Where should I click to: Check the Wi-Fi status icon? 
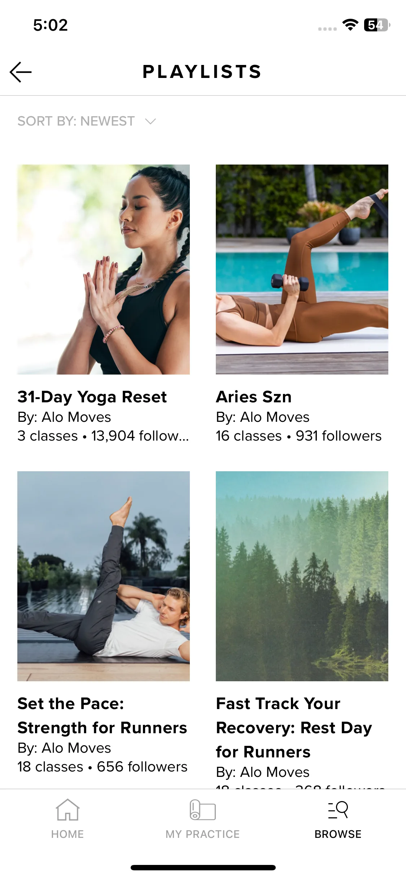350,25
